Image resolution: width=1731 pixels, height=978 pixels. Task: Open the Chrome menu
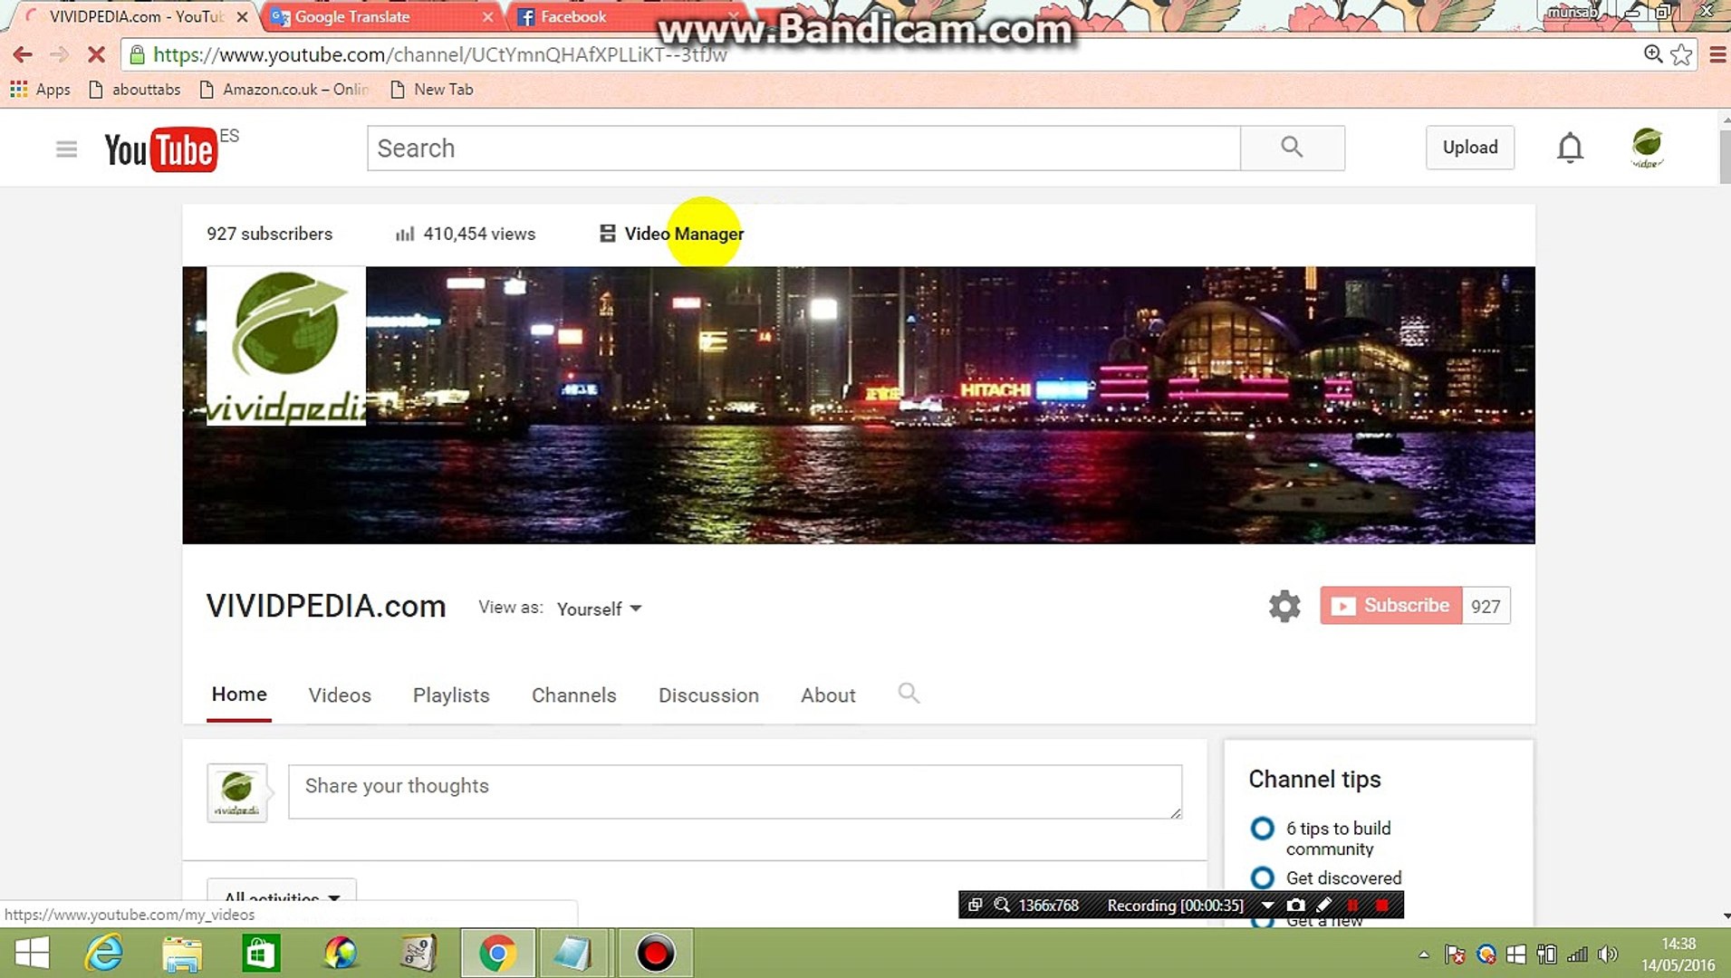tap(1717, 54)
